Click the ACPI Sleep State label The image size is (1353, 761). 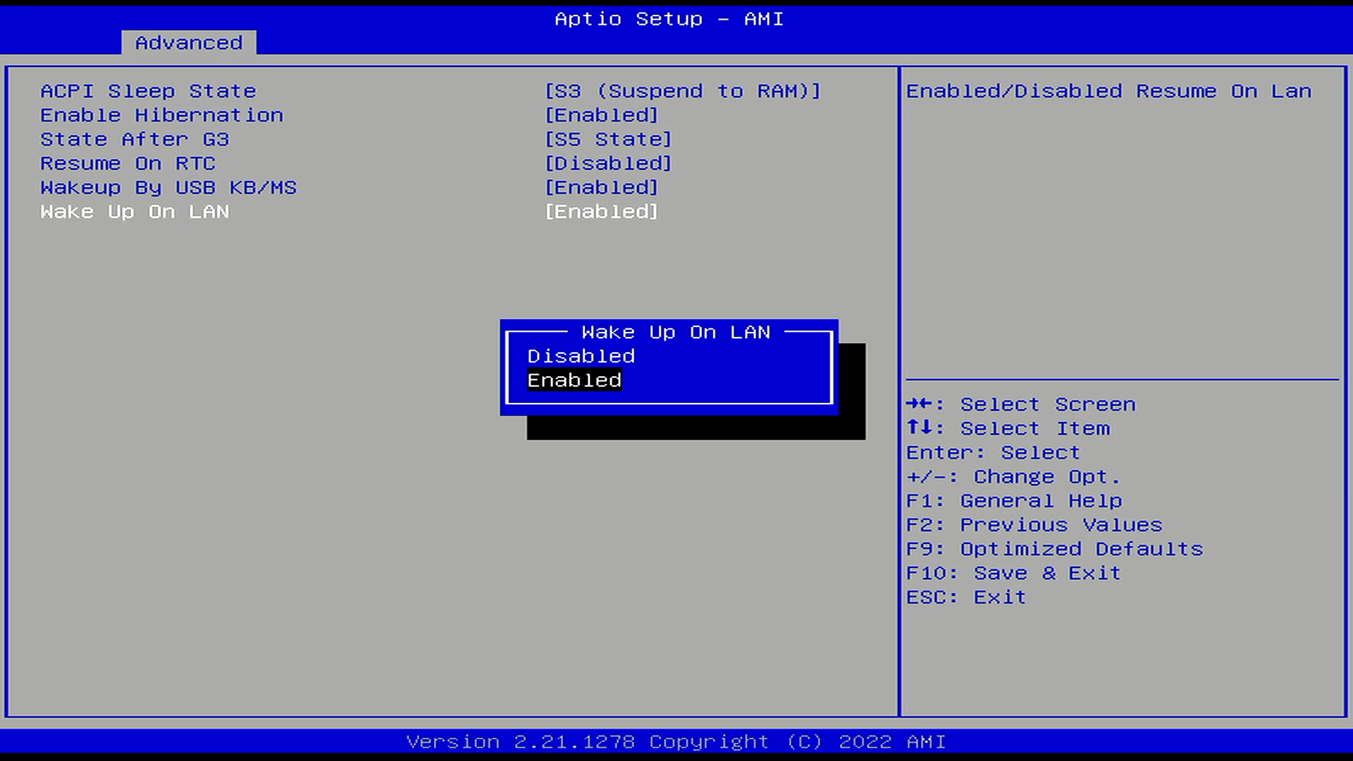click(x=148, y=92)
